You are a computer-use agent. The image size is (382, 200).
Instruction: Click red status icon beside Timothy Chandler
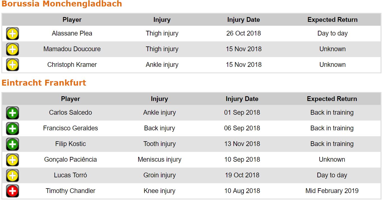pyautogui.click(x=12, y=191)
